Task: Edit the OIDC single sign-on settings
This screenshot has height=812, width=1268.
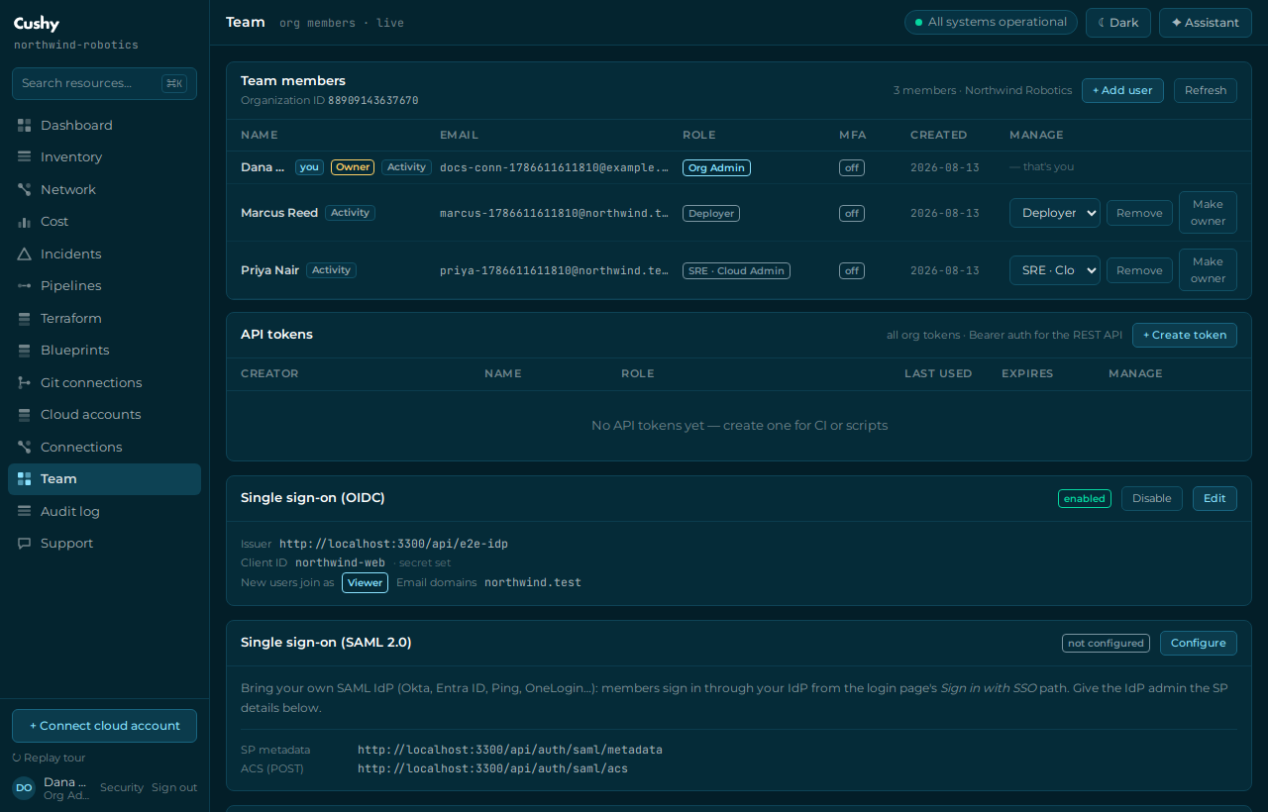Action: (x=1215, y=498)
